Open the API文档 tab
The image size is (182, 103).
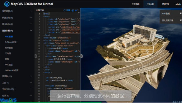click(165, 4)
